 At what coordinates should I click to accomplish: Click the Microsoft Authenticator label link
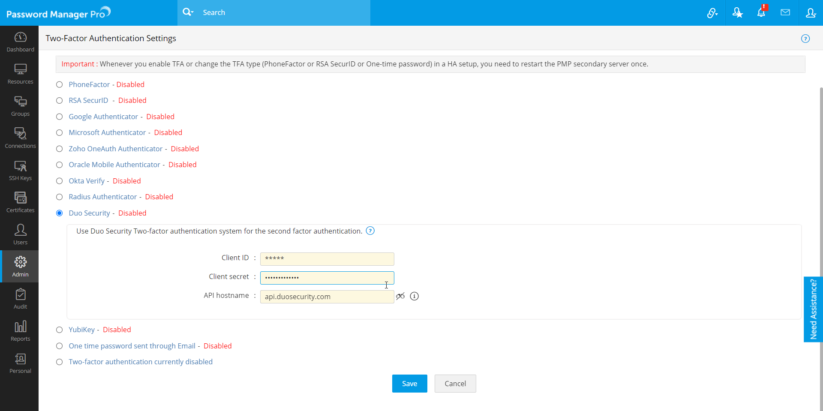click(x=107, y=132)
